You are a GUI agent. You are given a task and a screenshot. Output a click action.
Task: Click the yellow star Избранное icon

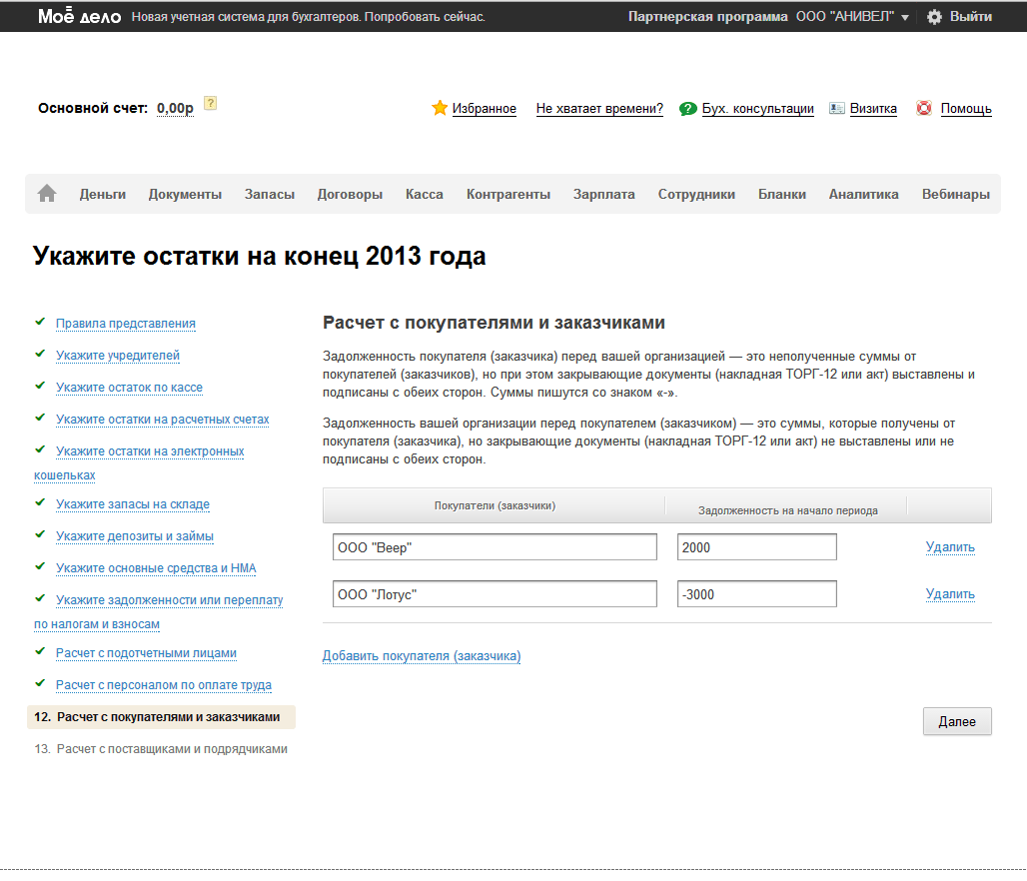(x=440, y=108)
